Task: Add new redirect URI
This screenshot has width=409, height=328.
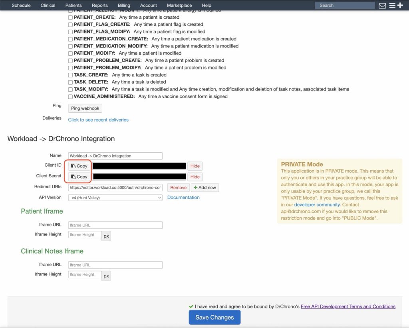Action: pos(205,188)
